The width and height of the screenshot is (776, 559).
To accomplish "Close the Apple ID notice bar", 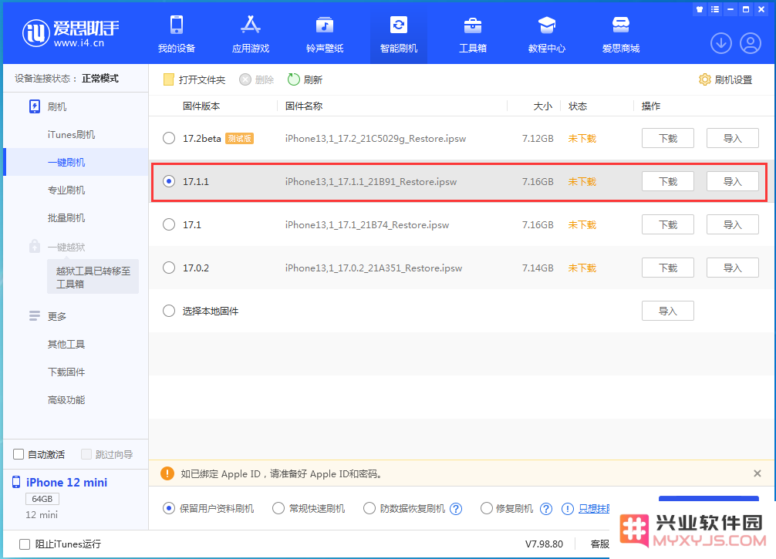I will [757, 473].
